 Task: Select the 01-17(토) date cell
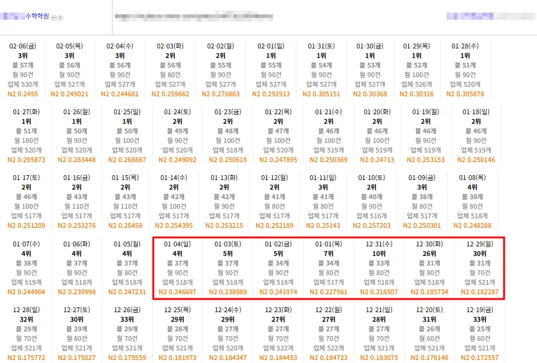tap(26, 178)
